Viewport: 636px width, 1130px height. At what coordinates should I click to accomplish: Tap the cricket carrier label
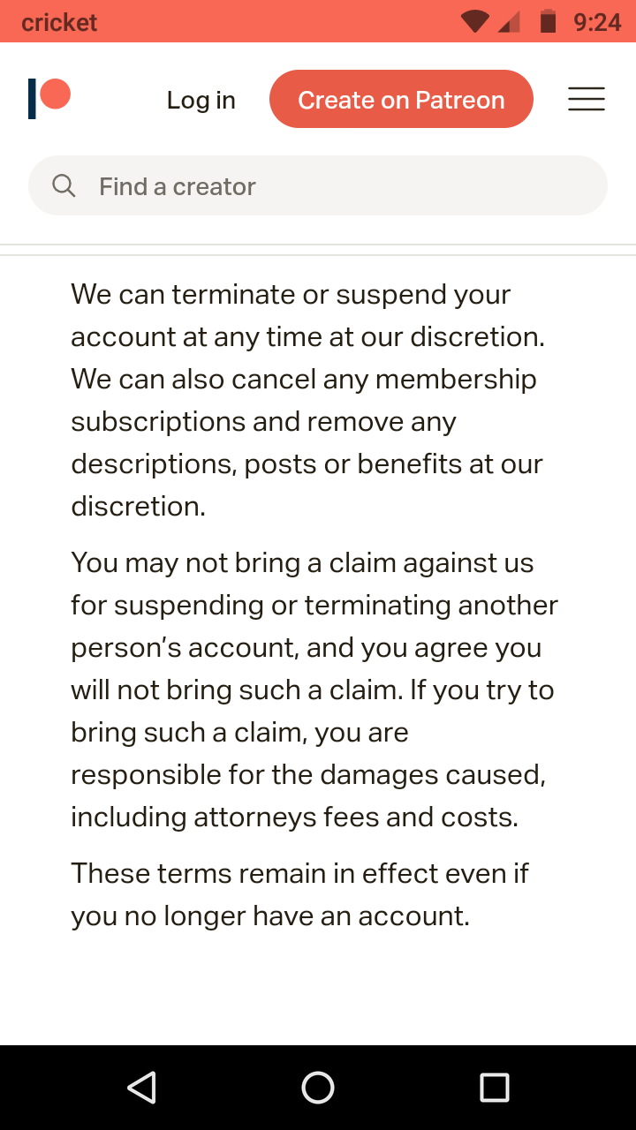click(x=59, y=22)
